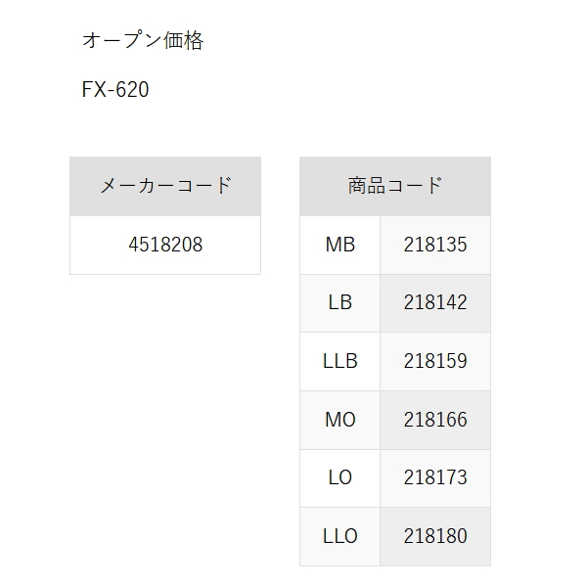Image resolution: width=587 pixels, height=587 pixels.
Task: Click the 商品コード table header
Action: coord(395,186)
